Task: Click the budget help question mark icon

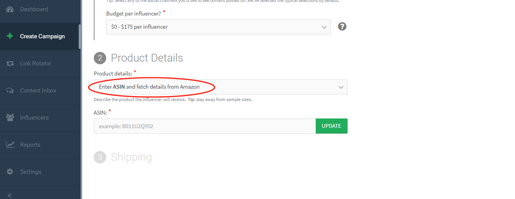Action: click(x=342, y=27)
